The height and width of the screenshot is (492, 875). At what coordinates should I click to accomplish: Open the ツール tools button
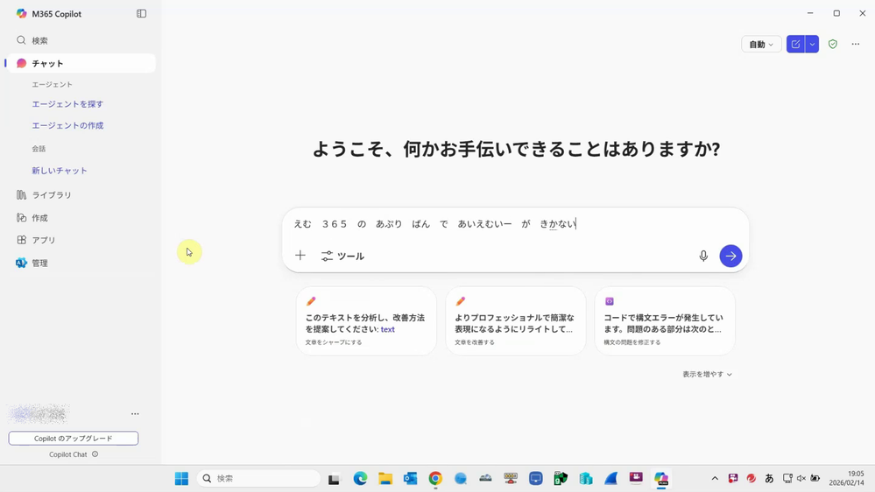342,256
